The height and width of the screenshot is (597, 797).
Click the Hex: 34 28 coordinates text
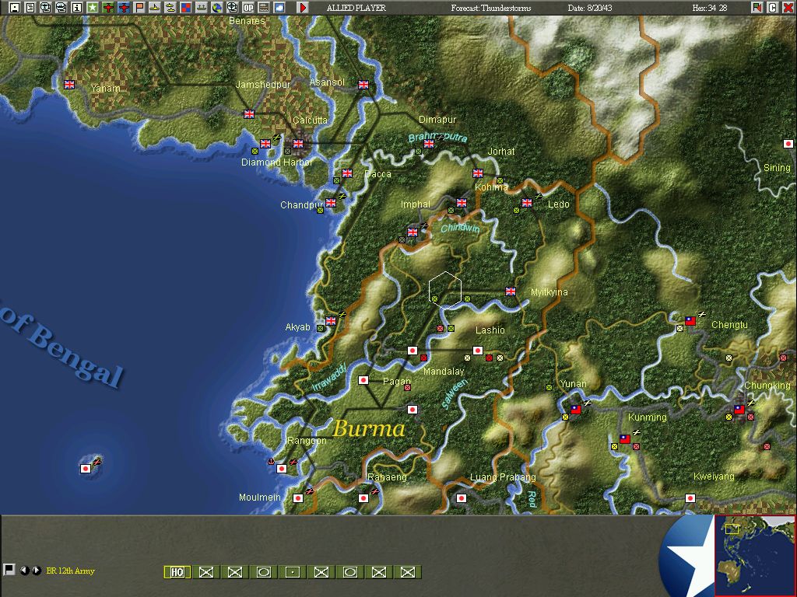pos(710,8)
